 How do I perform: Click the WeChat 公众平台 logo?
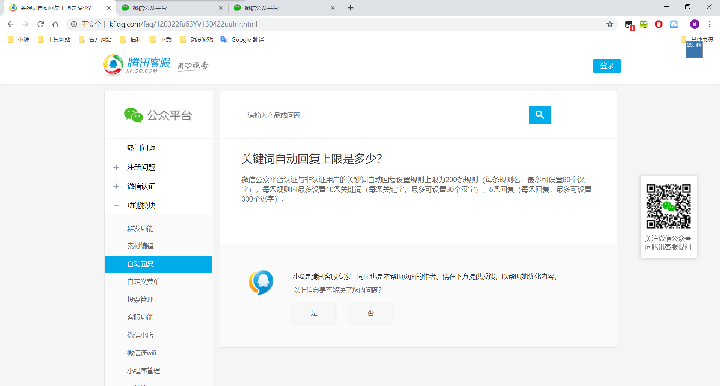(x=158, y=115)
